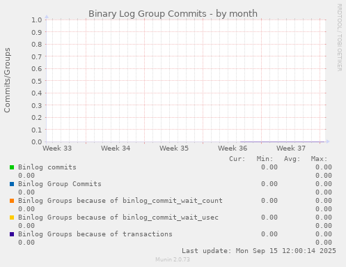Select the 'Binlog Group Commits' legend label
The height and width of the screenshot is (267, 346).
60,184
